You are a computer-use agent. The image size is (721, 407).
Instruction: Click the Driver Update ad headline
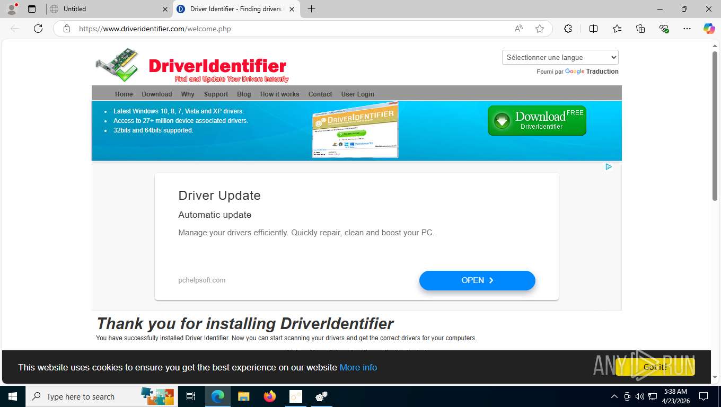pos(219,196)
